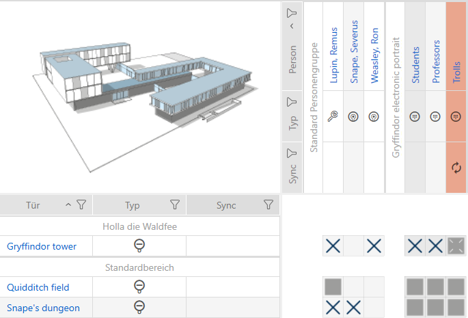Click the type icon under Snape, Severus

point(353,117)
